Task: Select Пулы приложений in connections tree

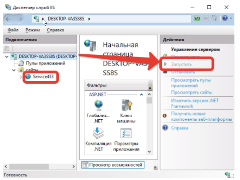Action: (x=46, y=63)
